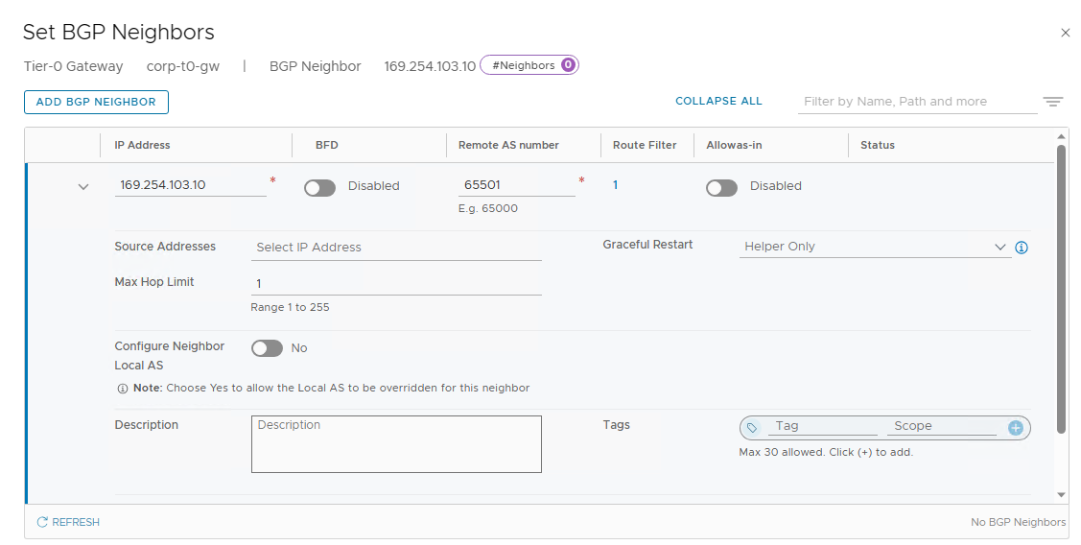This screenshot has height=545, width=1081.
Task: Click the vertical scrollbar of the neighbor list
Action: click(x=1061, y=290)
